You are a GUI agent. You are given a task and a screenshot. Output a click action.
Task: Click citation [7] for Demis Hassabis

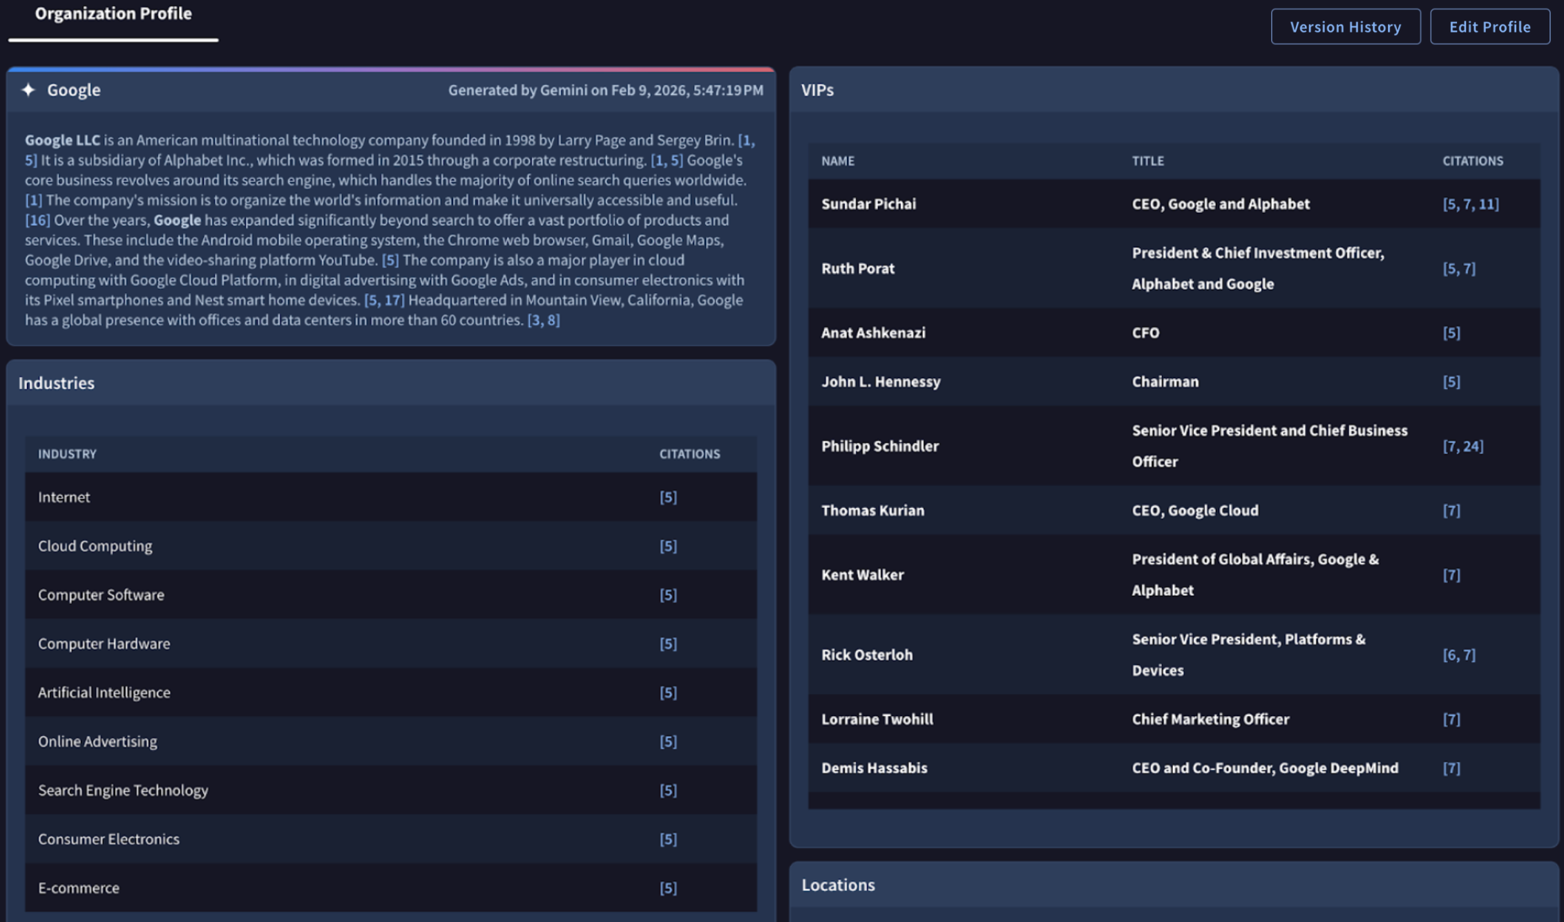1451,768
